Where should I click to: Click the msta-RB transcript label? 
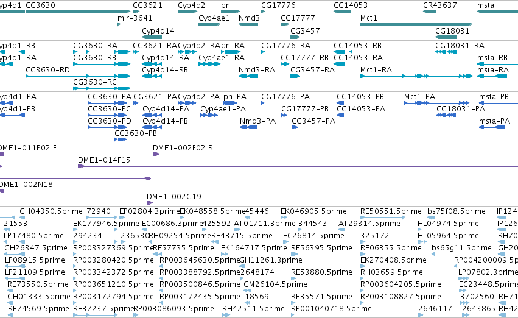(492, 57)
